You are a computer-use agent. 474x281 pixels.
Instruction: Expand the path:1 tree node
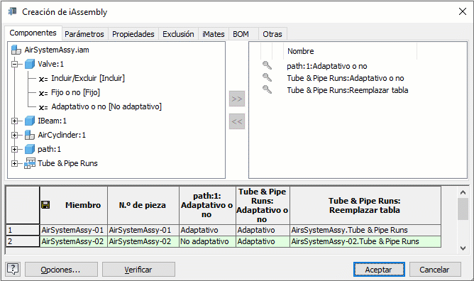(x=14, y=149)
